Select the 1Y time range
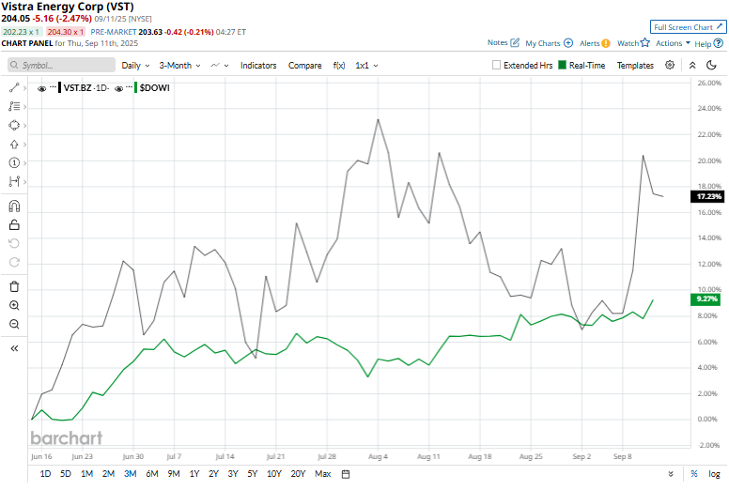Image resolution: width=729 pixels, height=490 pixels. [x=194, y=474]
